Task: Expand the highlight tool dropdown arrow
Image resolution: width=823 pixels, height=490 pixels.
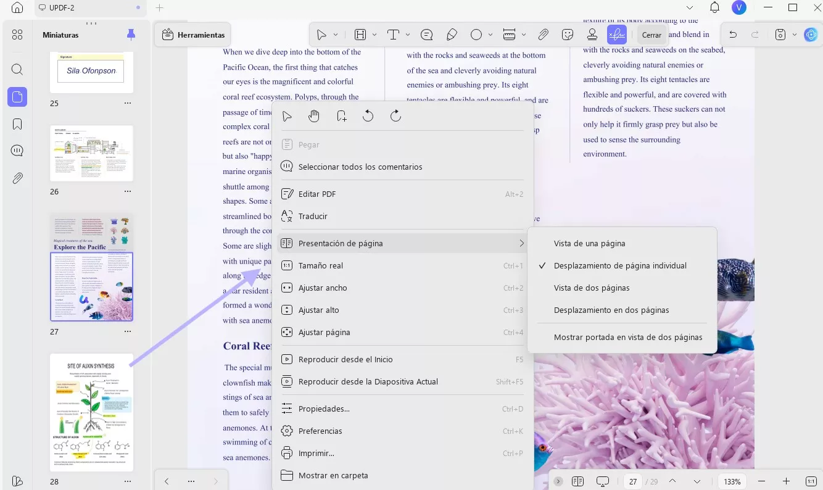Action: [x=374, y=35]
